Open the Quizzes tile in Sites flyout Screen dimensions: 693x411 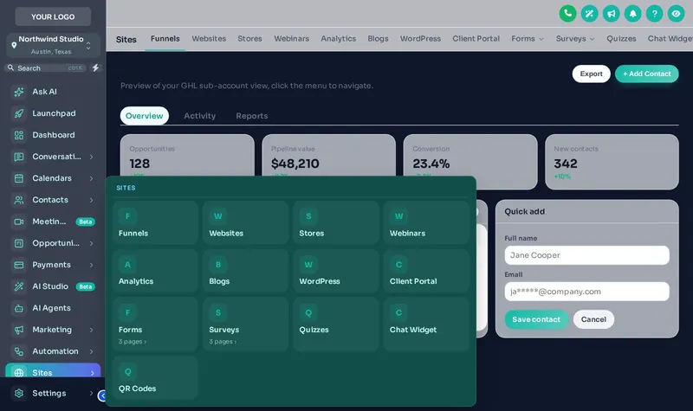coord(336,324)
